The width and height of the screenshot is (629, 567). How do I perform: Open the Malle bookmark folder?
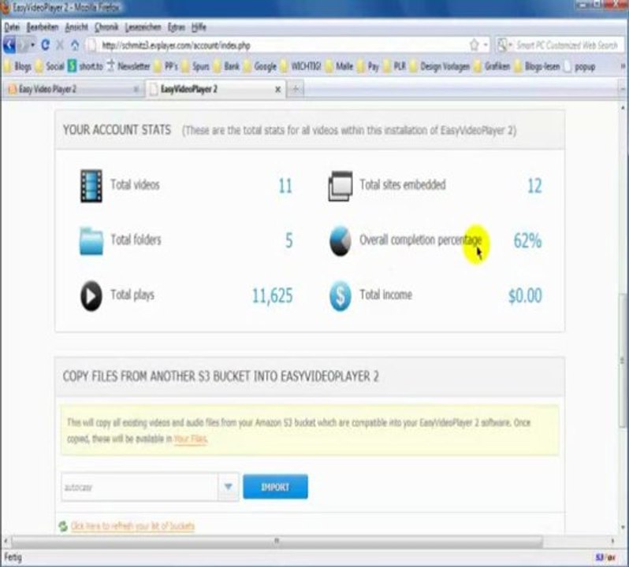pyautogui.click(x=340, y=66)
